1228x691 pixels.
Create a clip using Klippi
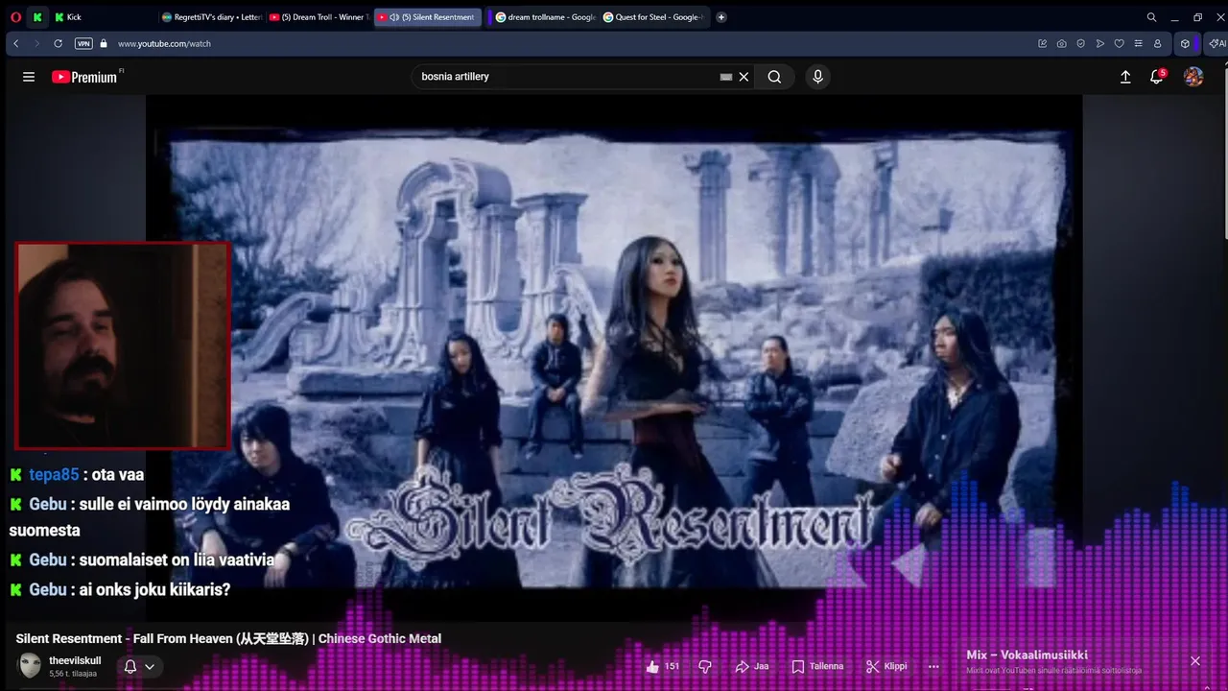point(886,666)
